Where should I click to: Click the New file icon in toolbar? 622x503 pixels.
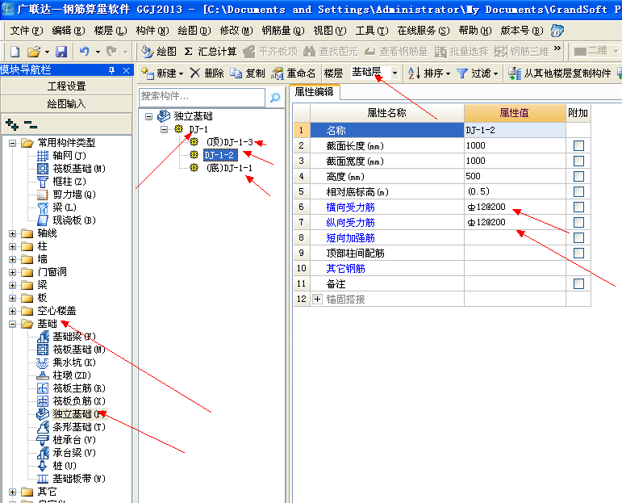pos(15,52)
